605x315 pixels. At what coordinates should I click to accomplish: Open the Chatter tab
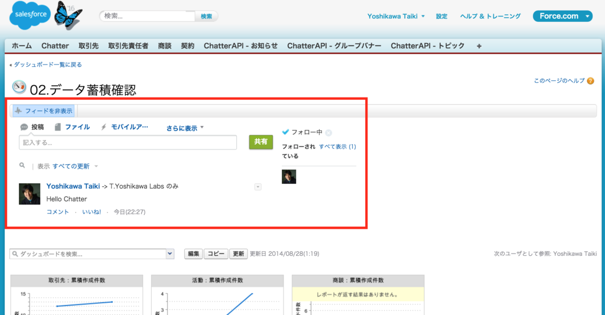point(55,46)
